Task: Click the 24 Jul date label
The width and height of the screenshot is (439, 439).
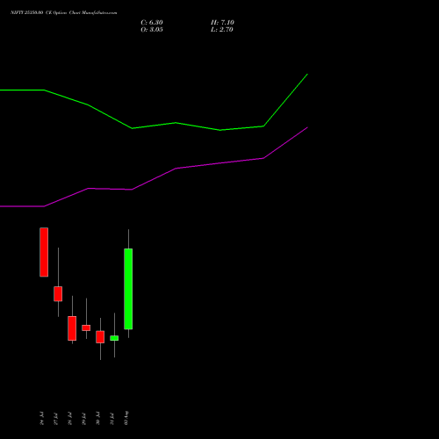Action: tap(42, 419)
